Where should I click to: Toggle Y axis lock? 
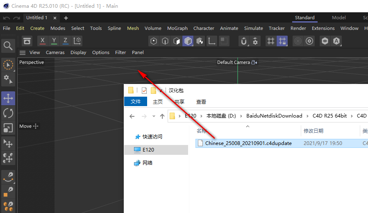54,41
